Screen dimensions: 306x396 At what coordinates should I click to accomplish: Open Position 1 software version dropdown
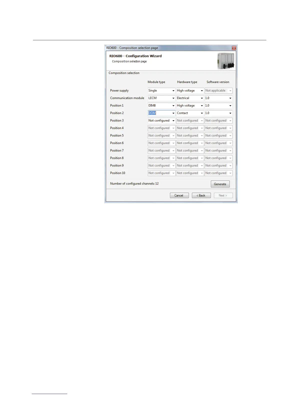[x=218, y=105]
